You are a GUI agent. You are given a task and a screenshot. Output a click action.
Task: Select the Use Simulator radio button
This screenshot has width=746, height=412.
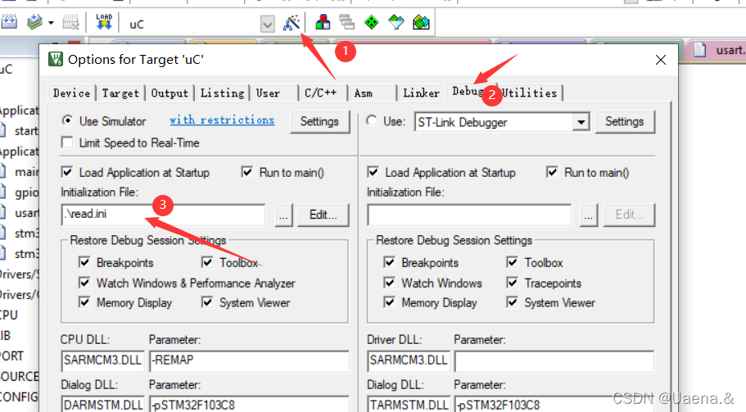68,121
